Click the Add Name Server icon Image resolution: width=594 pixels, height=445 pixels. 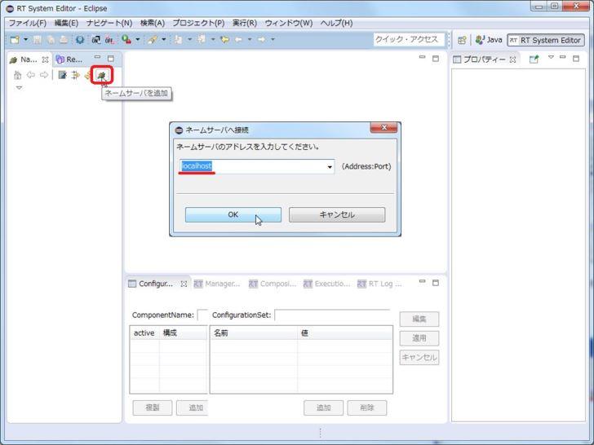pyautogui.click(x=101, y=75)
